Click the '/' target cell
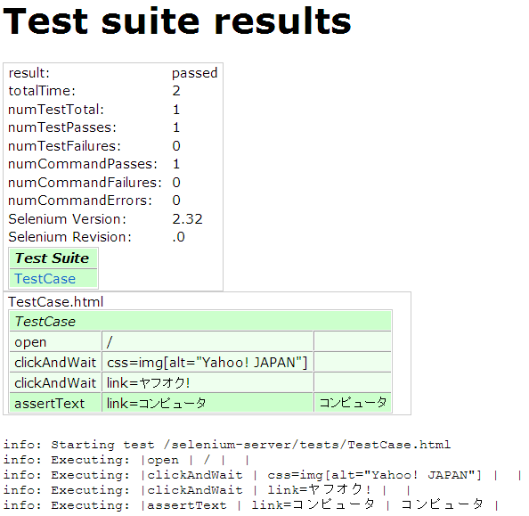This screenshot has width=529, height=516. [208, 341]
